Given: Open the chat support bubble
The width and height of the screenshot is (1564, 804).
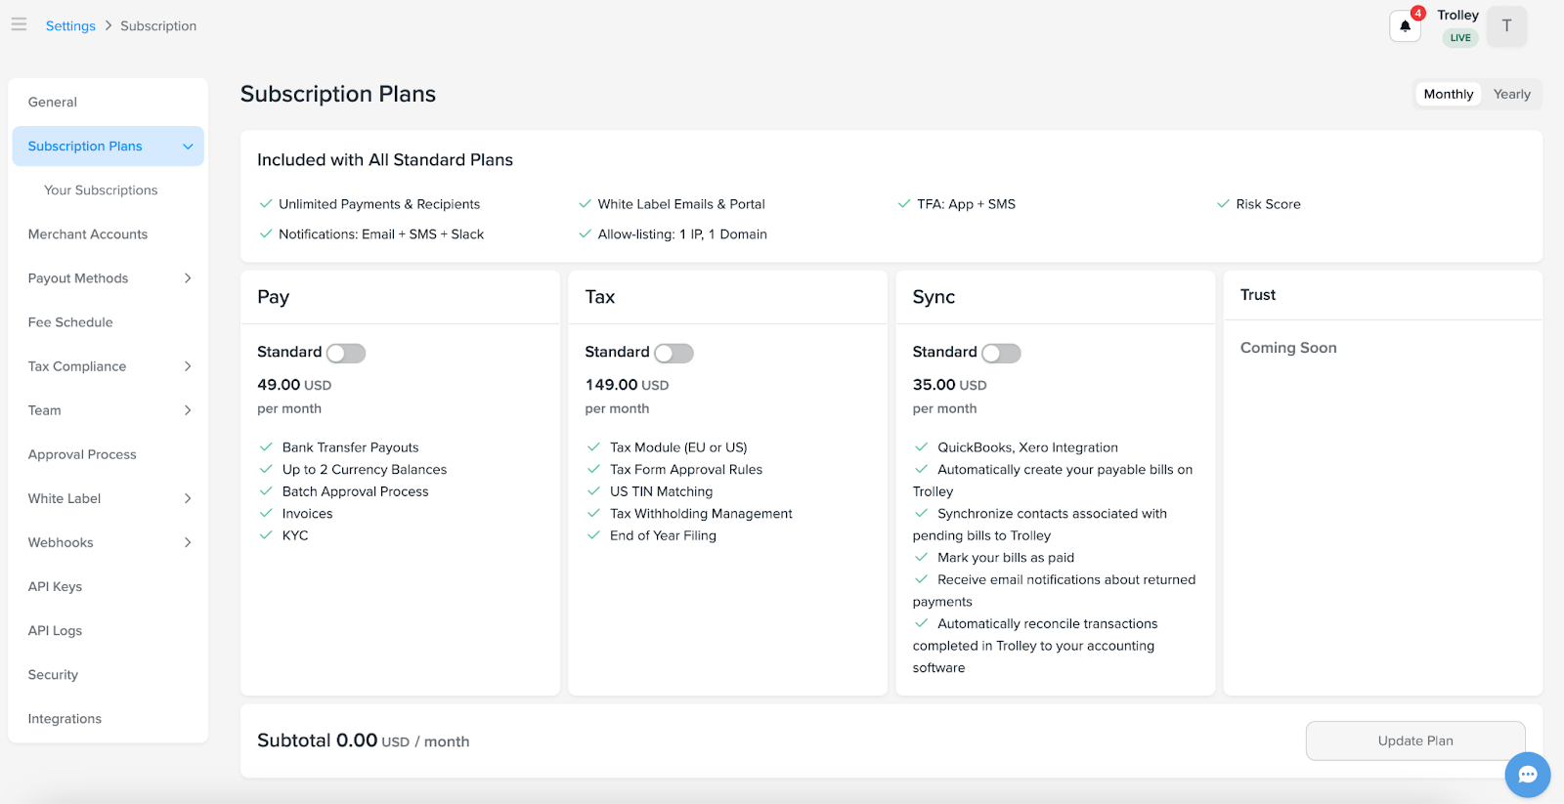Looking at the screenshot, I should (1527, 775).
